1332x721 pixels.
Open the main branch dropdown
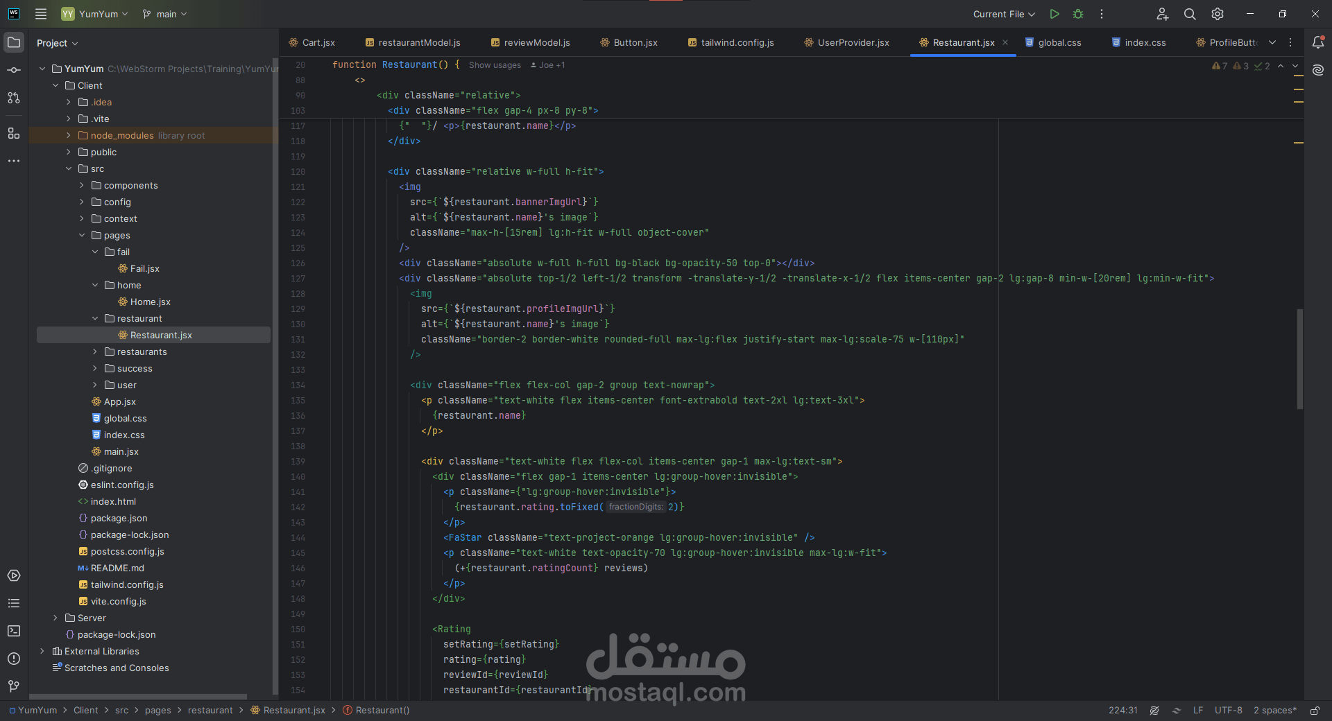point(165,14)
